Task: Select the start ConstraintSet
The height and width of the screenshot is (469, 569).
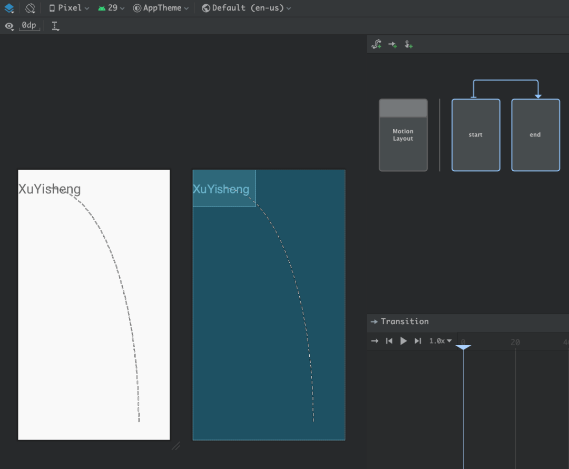Action: point(476,135)
